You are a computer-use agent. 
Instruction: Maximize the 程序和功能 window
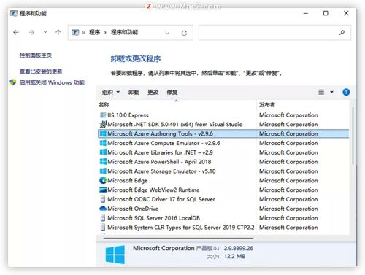[326, 13]
